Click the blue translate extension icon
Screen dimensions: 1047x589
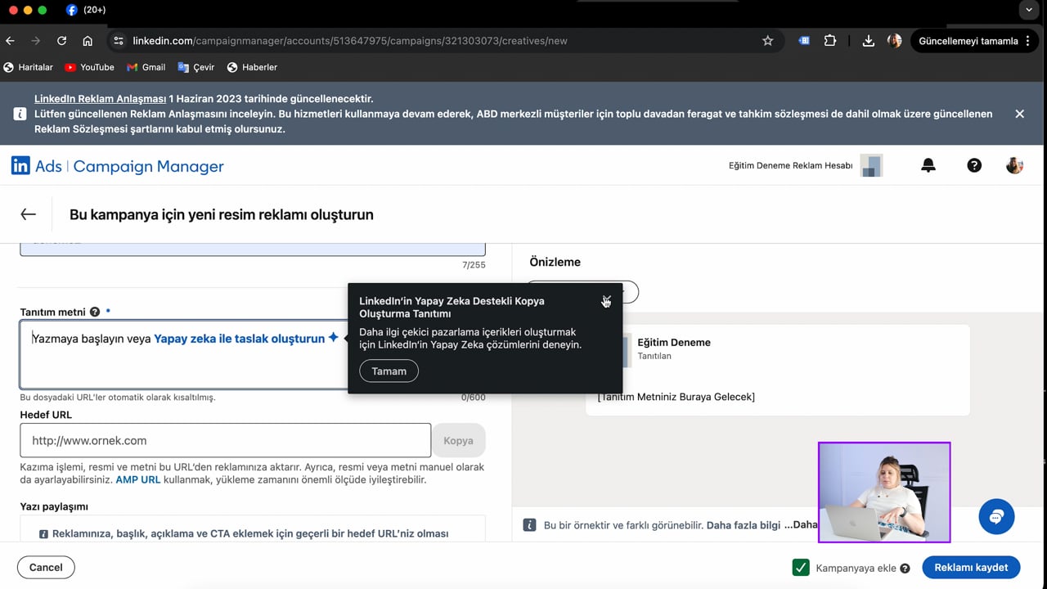[804, 41]
